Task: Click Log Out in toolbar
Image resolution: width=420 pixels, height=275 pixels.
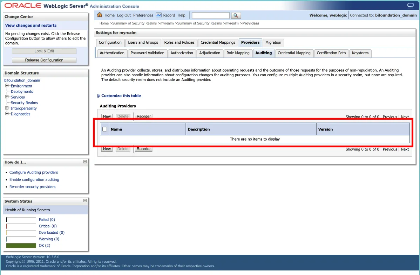Action: tap(124, 15)
